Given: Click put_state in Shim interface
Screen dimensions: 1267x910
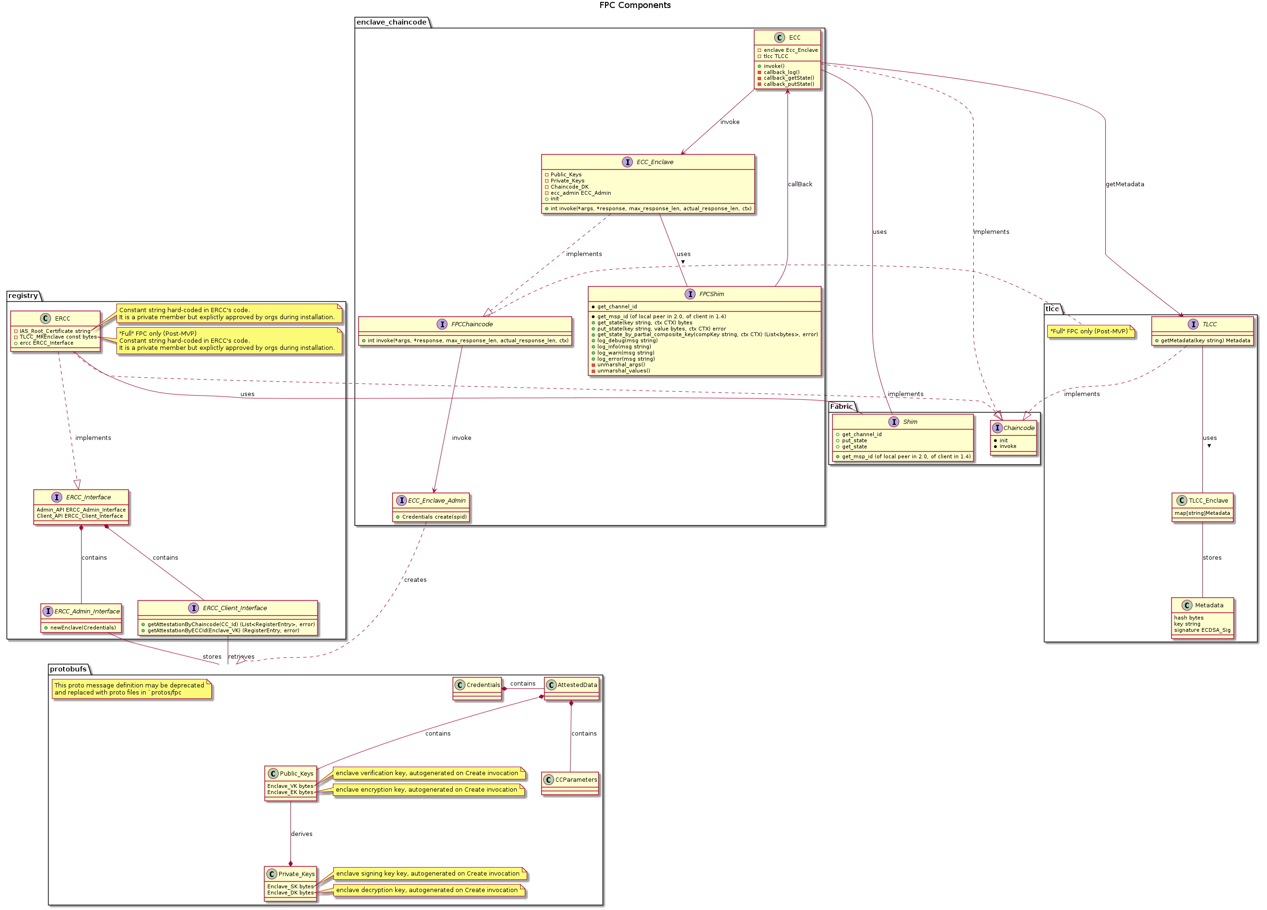Looking at the screenshot, I should click(854, 441).
